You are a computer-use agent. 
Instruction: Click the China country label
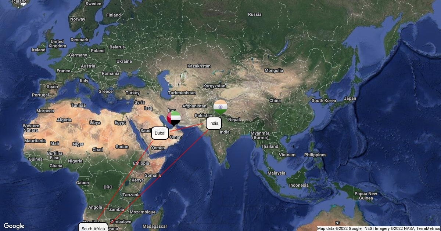[275, 100]
